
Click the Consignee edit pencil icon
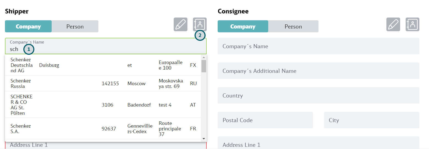click(x=393, y=24)
